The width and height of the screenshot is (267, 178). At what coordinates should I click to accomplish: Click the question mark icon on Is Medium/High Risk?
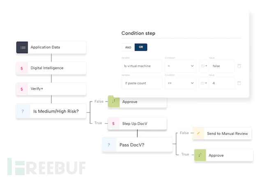[22, 111]
